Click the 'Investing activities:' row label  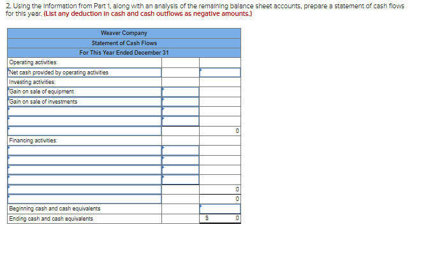pos(32,82)
